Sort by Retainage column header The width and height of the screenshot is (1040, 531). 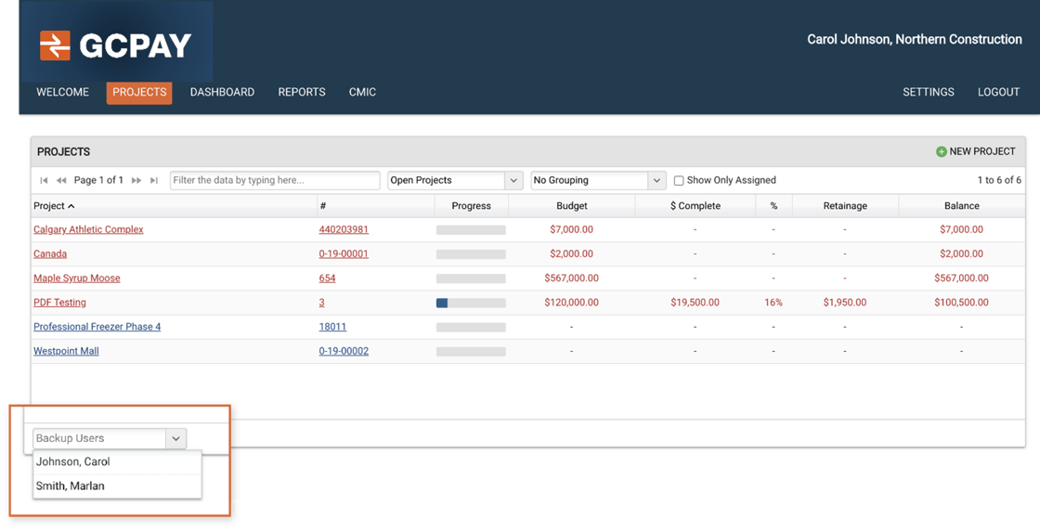coord(845,206)
